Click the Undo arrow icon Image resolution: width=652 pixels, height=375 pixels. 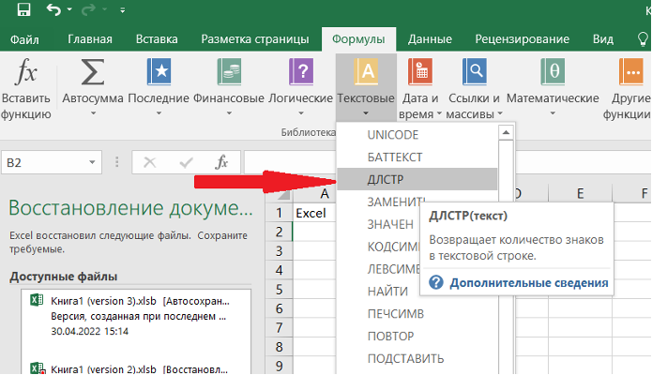coord(53,9)
